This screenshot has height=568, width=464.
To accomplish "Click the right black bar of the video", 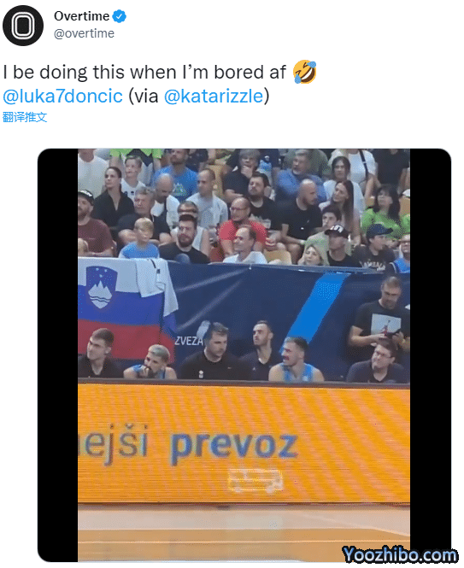I will coord(431,355).
